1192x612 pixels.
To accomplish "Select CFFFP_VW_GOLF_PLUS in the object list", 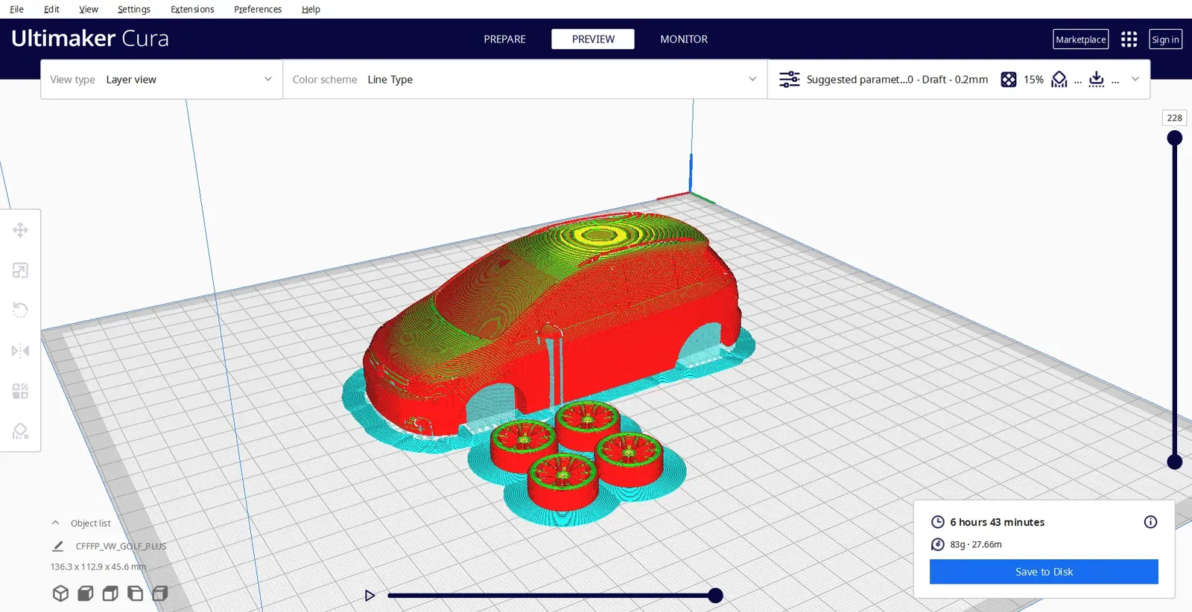I will point(121,546).
